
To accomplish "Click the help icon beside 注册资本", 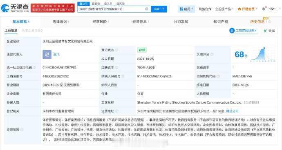I will pyautogui.click(x=117, y=68).
